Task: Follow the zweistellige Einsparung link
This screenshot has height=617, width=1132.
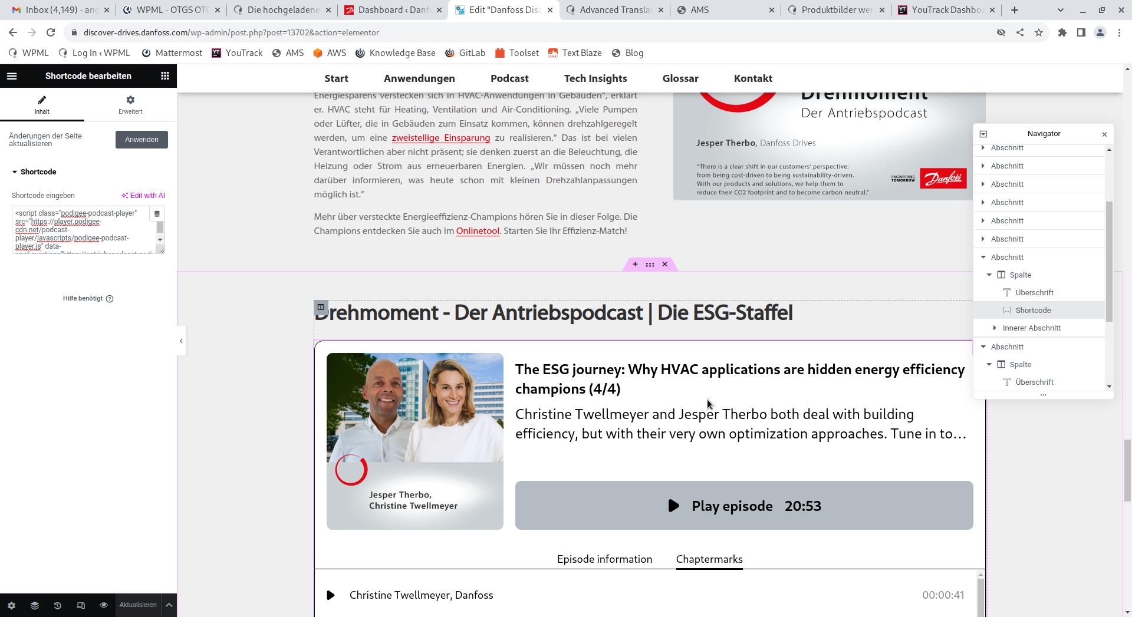Action: pos(441,138)
